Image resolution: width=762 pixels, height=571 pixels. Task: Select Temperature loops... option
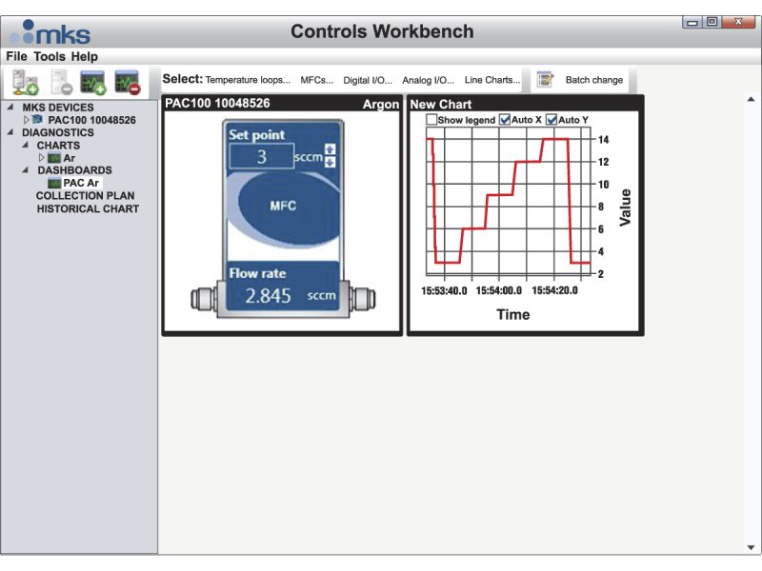pos(248,80)
